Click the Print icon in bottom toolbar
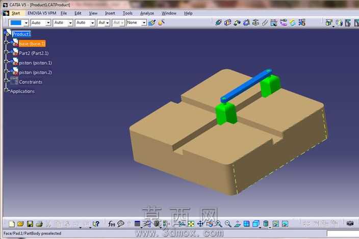This screenshot has width=359, height=239. [39, 224]
